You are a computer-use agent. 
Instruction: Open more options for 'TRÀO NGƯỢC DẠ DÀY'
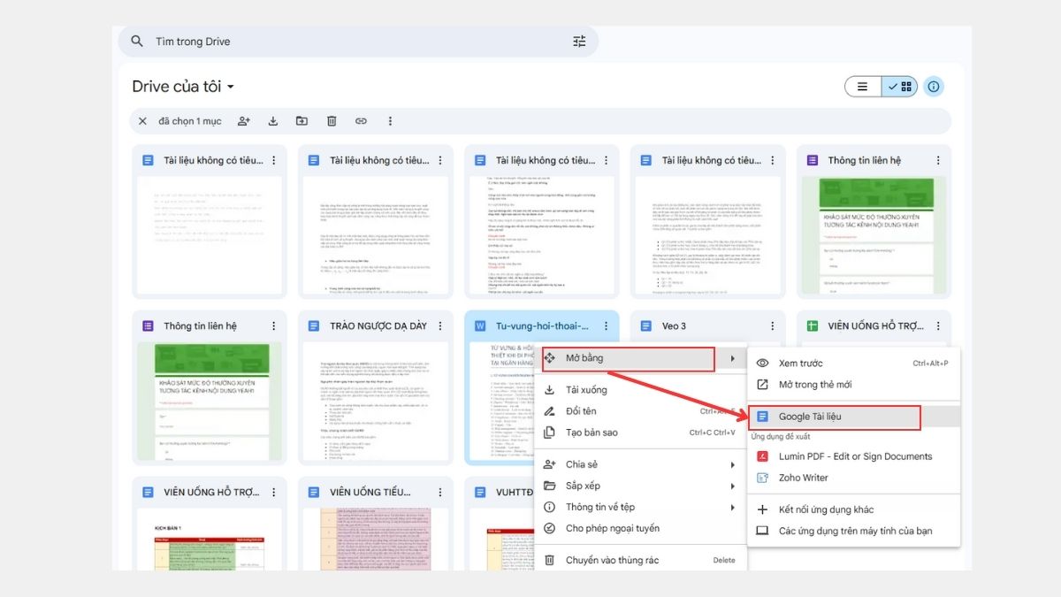point(440,326)
